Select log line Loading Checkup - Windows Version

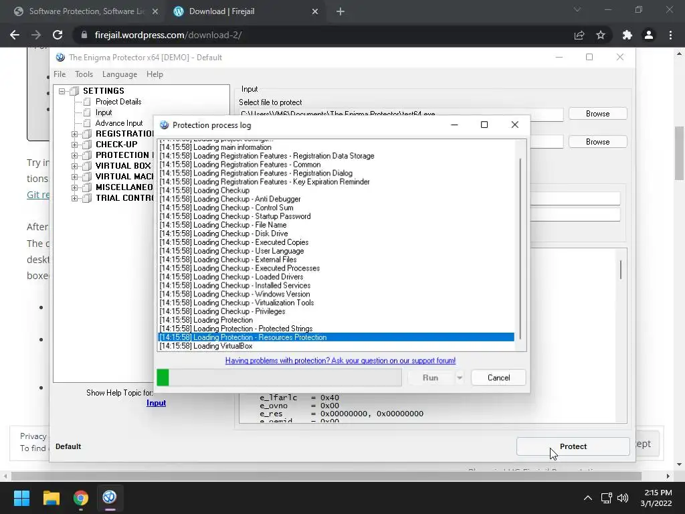coord(336,294)
